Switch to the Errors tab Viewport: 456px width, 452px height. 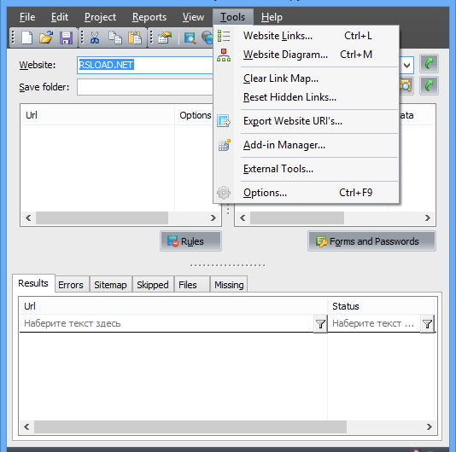tap(71, 285)
